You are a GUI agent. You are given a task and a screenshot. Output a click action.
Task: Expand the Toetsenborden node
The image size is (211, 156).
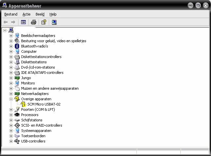tap(11, 136)
